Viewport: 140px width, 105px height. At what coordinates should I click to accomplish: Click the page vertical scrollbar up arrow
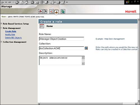tap(139, 20)
